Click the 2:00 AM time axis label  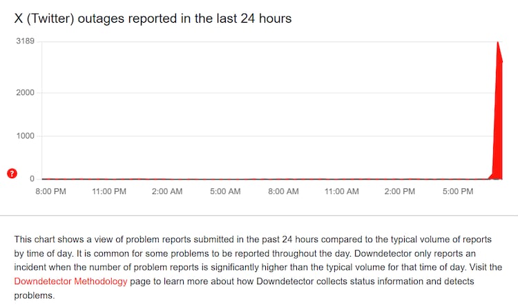[167, 191]
